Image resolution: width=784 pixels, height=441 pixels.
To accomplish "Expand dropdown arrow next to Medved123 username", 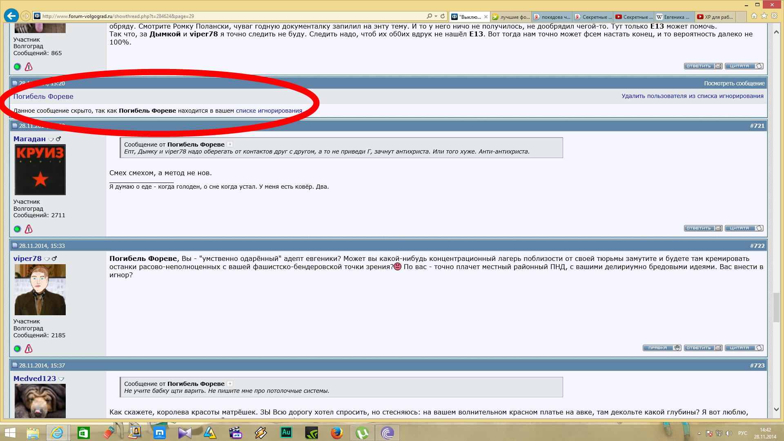I will (x=61, y=379).
